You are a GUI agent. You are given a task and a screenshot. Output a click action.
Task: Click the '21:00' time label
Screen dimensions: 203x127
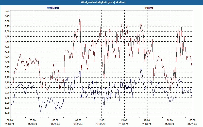click(x=170, y=120)
